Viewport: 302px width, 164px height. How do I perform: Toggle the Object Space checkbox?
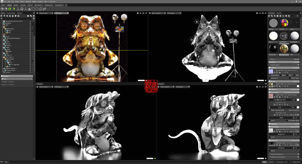click(290, 78)
